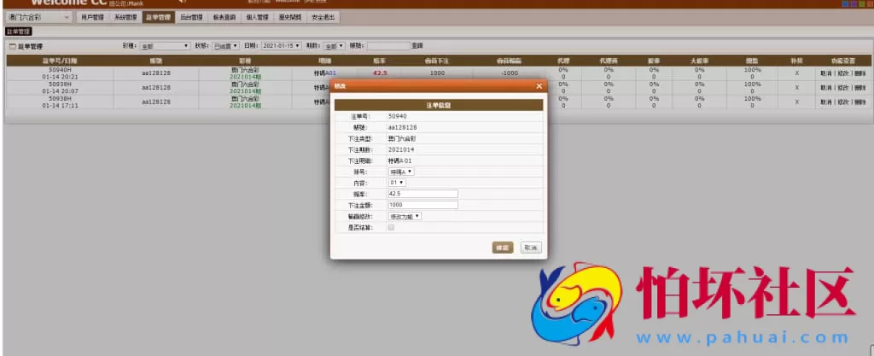Open the date dropdown showing 2021-01-15
The width and height of the screenshot is (874, 356).
click(x=282, y=46)
